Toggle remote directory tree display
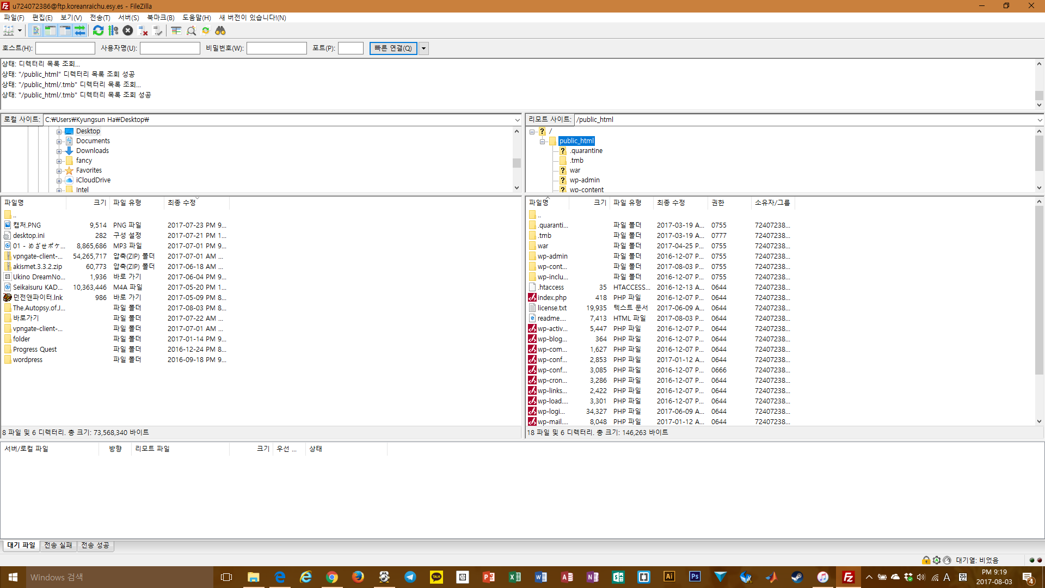 (x=65, y=30)
